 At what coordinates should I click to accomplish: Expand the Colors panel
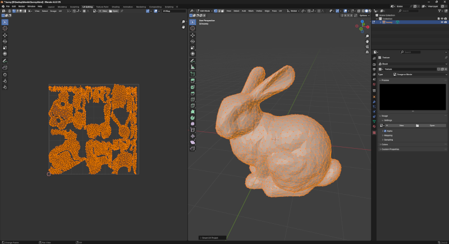[x=384, y=145]
